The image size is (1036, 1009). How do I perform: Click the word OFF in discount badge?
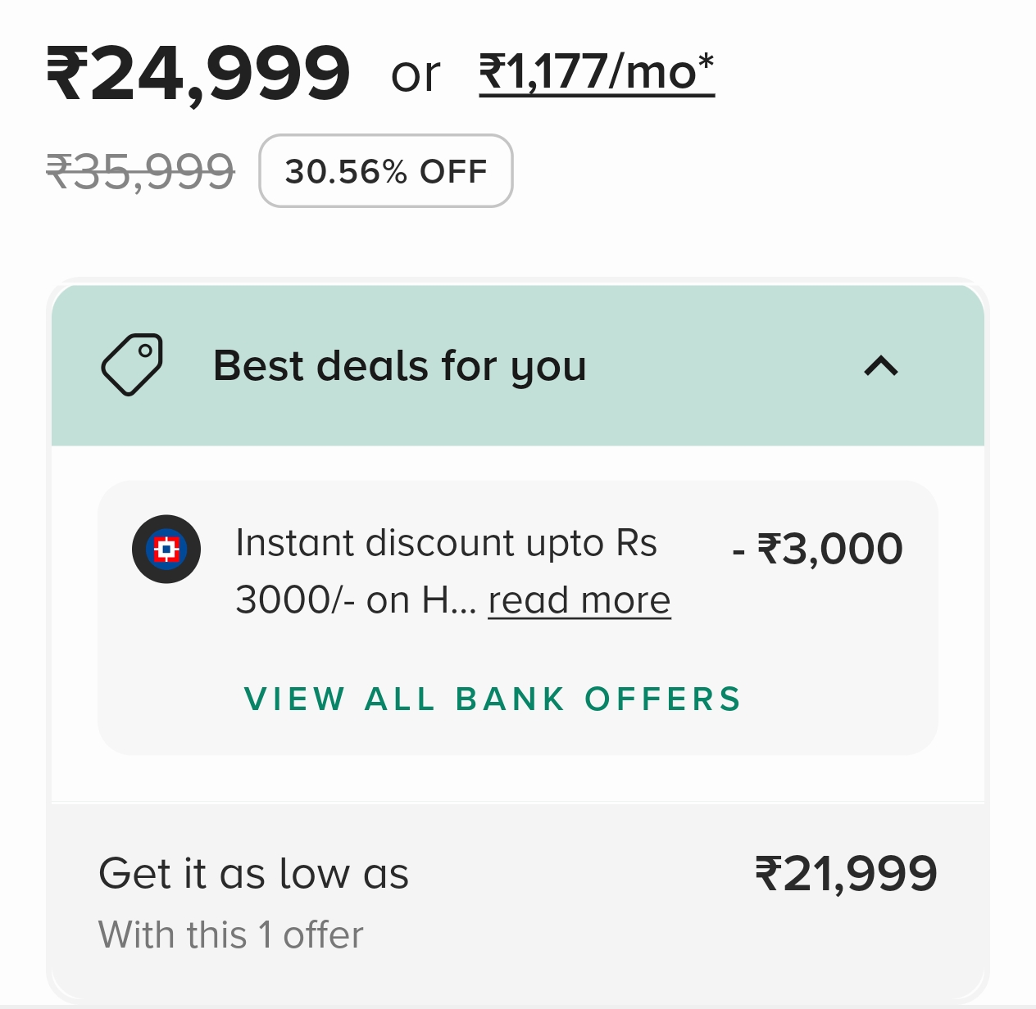click(x=453, y=171)
